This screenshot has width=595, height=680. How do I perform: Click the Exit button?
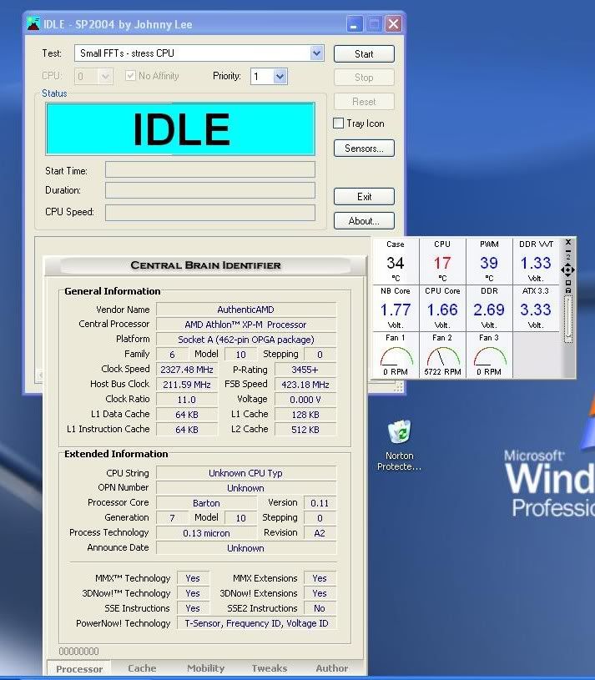(x=364, y=196)
